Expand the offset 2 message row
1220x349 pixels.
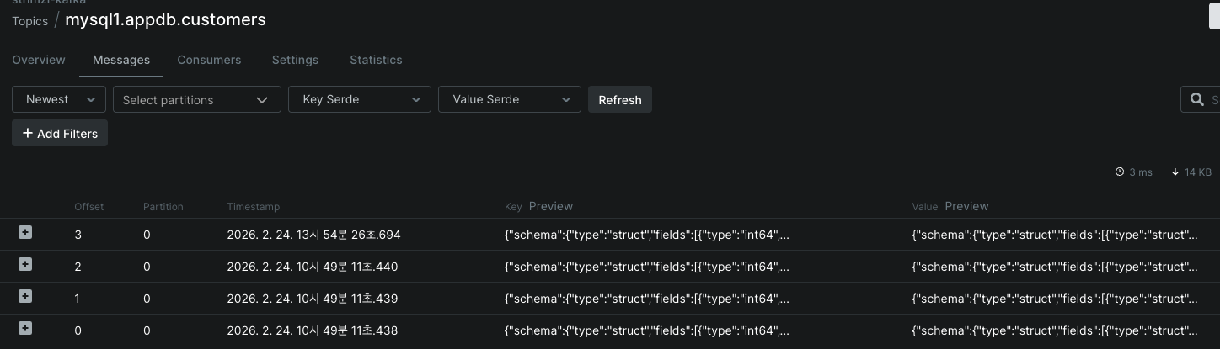(x=25, y=264)
